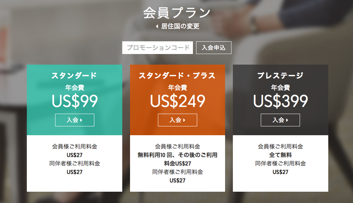This screenshot has width=353, height=203.
Task: Join the スタンダード・プラス plan via 入会 button
Action: [x=177, y=120]
